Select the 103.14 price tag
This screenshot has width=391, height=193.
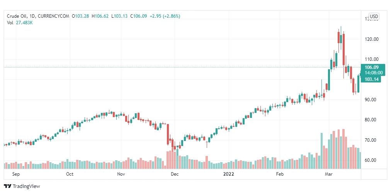(371, 79)
